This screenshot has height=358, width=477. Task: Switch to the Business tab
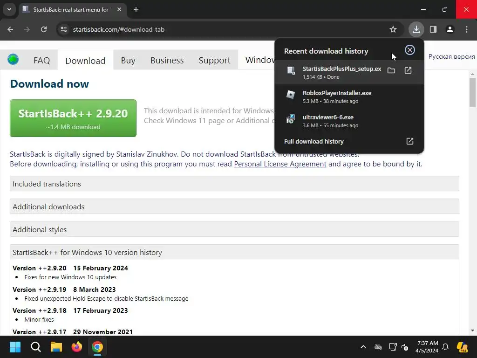click(167, 60)
